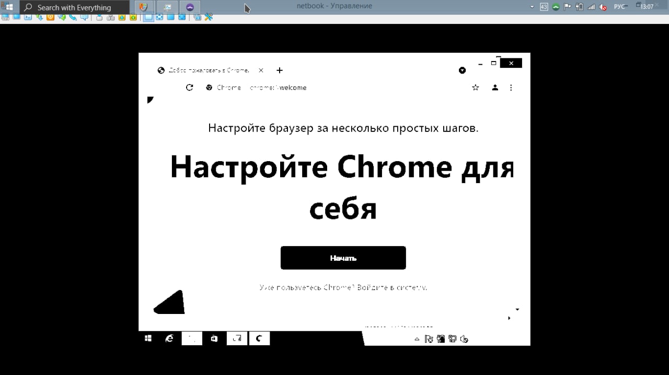Screen dimensions: 669x375
Task: Click the command prompt toolbar icon
Action: tap(28, 17)
